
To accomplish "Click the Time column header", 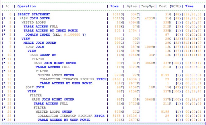I will coord(189,6).
